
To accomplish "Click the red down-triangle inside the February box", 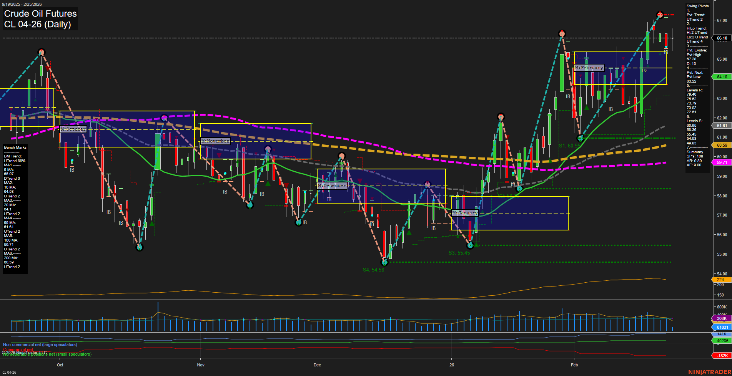I will (x=623, y=59).
